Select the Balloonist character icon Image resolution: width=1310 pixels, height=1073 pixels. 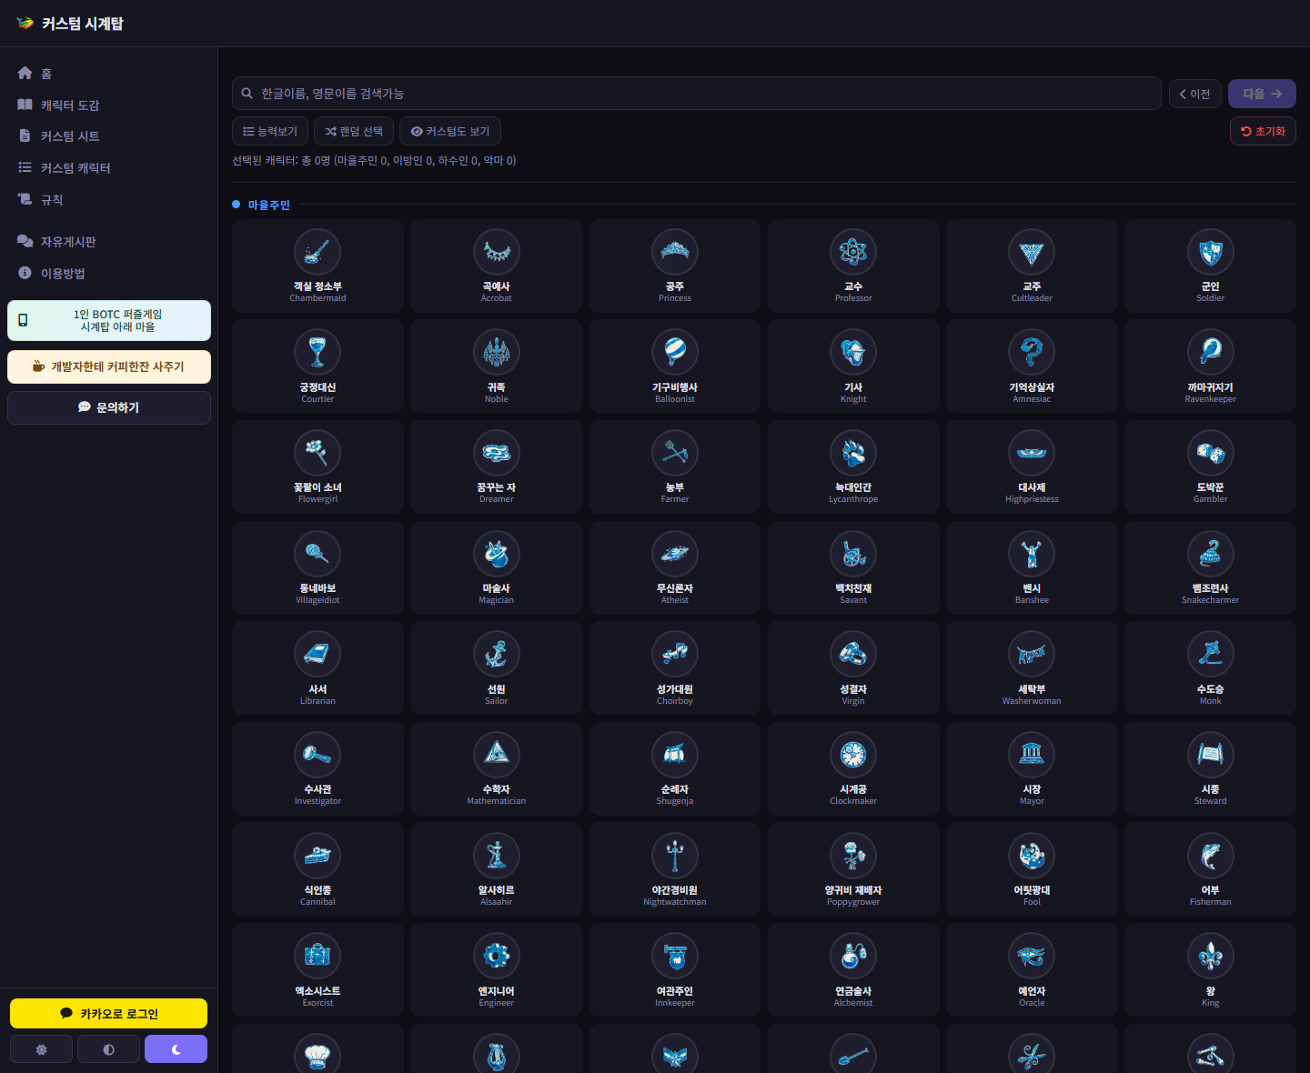[675, 352]
